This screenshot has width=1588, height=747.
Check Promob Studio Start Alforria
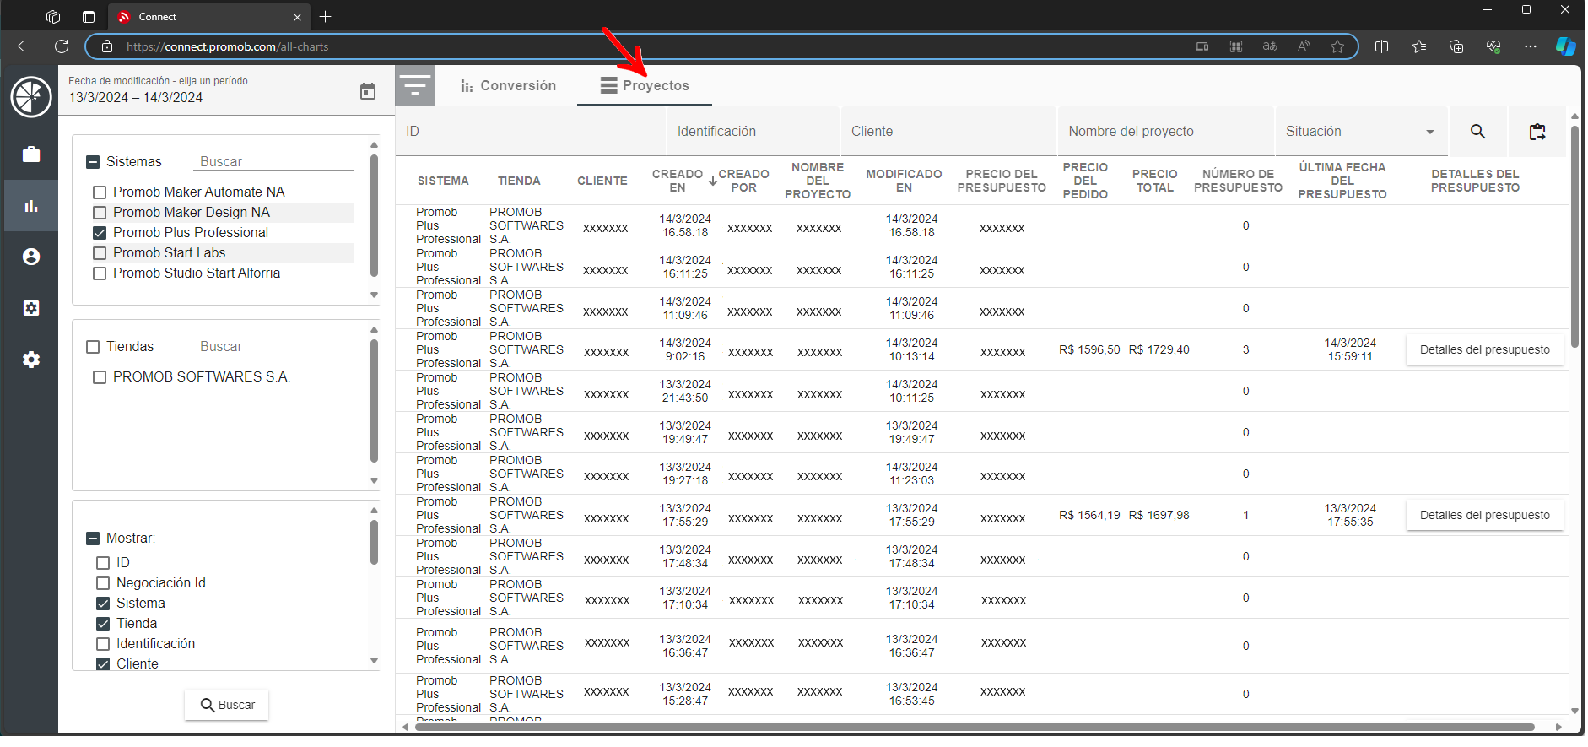click(x=100, y=273)
